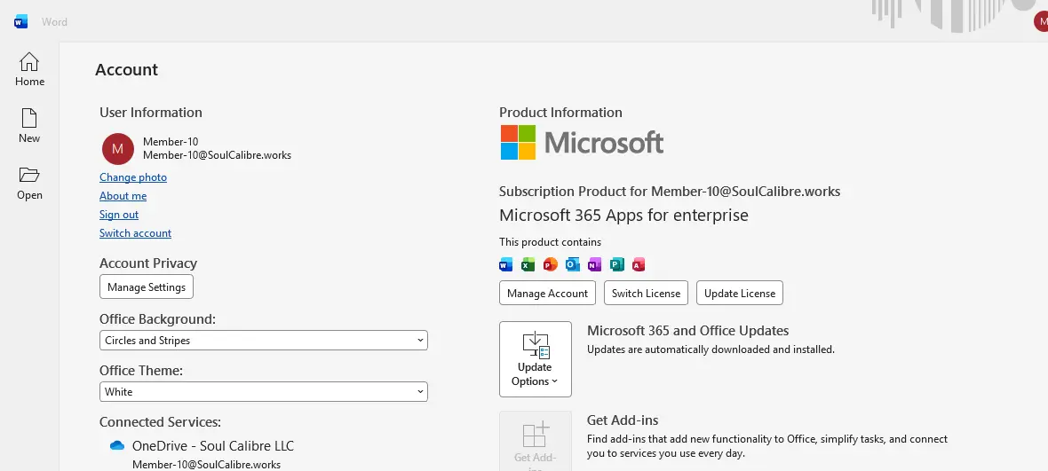Click the Product Information heading
Viewport: 1048px width, 471px height.
(560, 112)
